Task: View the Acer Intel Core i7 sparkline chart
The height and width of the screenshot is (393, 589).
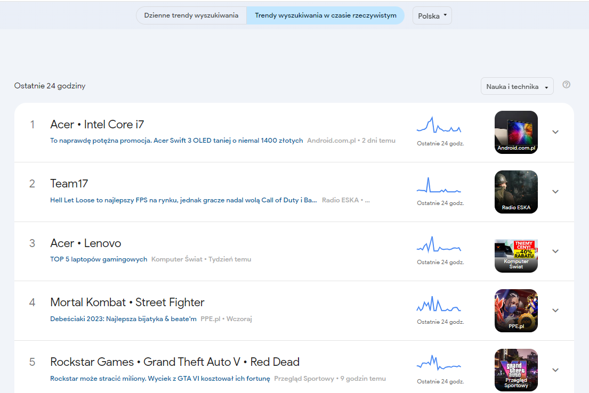Action: pos(439,125)
